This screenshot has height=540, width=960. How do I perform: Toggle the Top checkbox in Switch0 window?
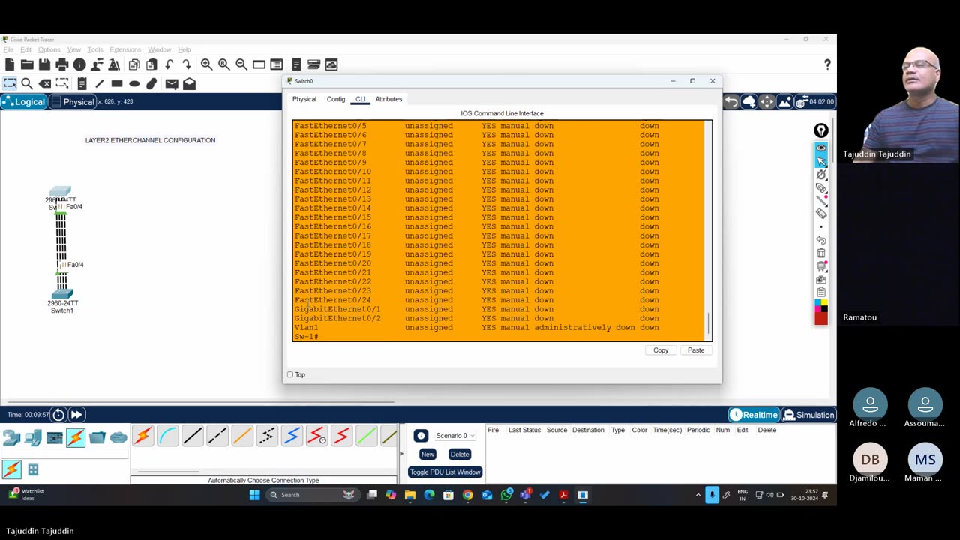(x=290, y=374)
